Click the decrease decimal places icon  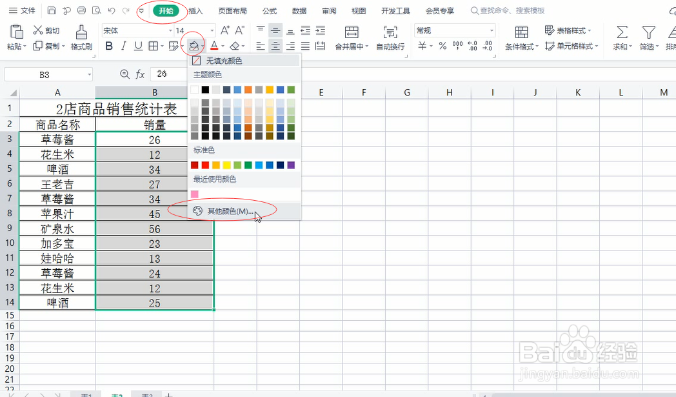pyautogui.click(x=487, y=45)
